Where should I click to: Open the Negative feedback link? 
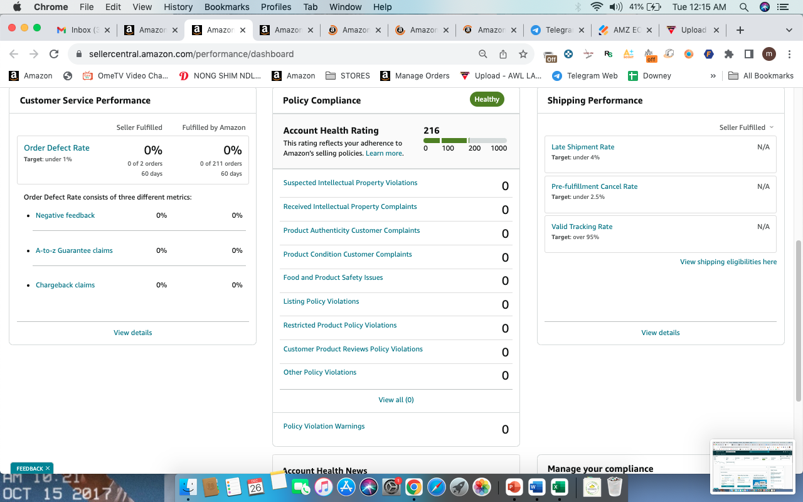[x=65, y=215]
